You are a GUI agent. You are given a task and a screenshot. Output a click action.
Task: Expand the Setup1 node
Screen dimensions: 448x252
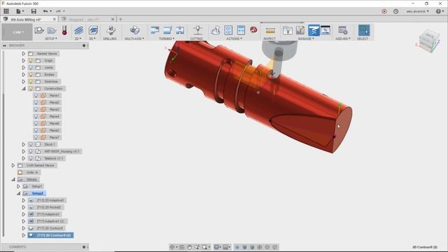[x=18, y=186]
